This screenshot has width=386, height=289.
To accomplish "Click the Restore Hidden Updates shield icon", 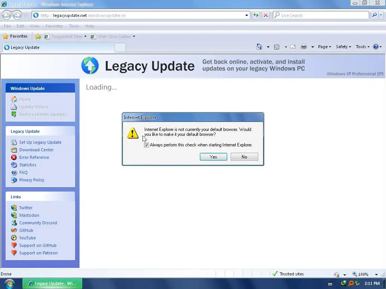I will point(14,114).
